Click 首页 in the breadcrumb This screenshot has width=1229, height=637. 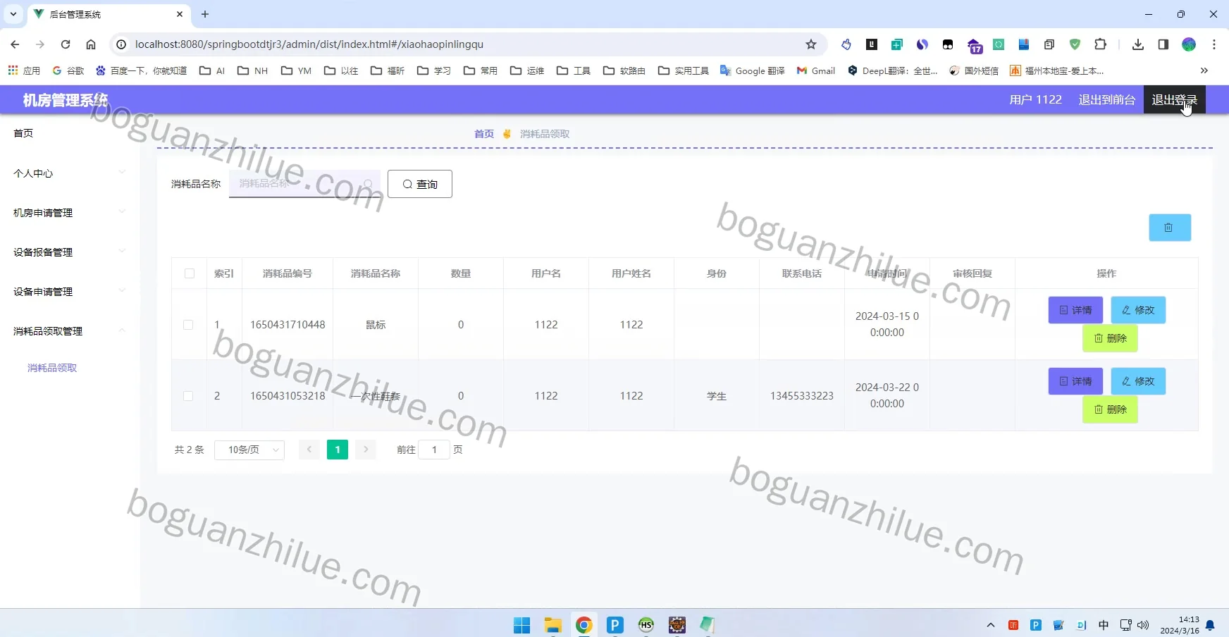pyautogui.click(x=484, y=134)
